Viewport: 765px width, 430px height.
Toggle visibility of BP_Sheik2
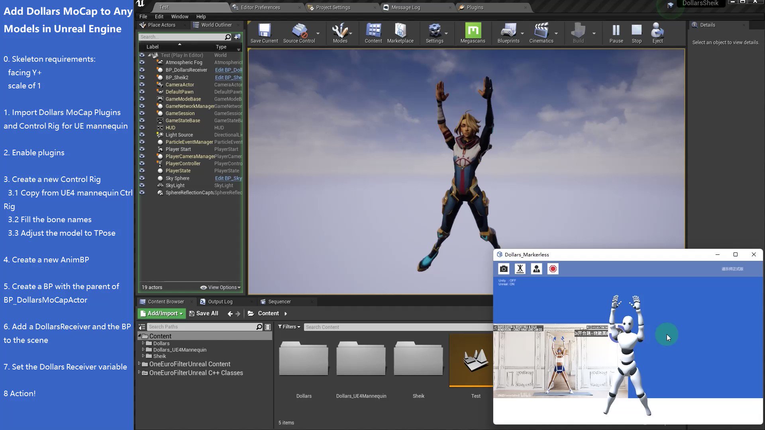[142, 77]
